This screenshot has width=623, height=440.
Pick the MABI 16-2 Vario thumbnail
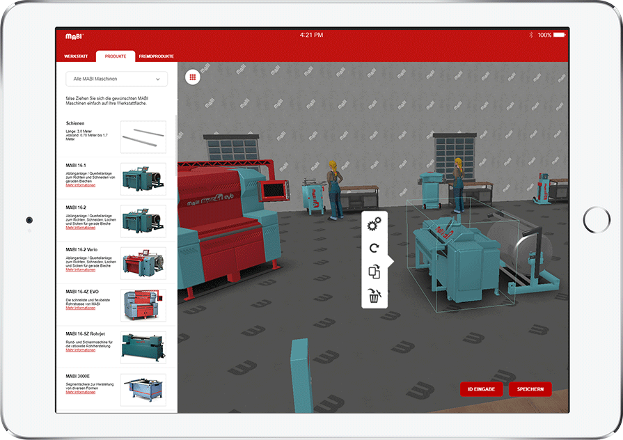[143, 263]
